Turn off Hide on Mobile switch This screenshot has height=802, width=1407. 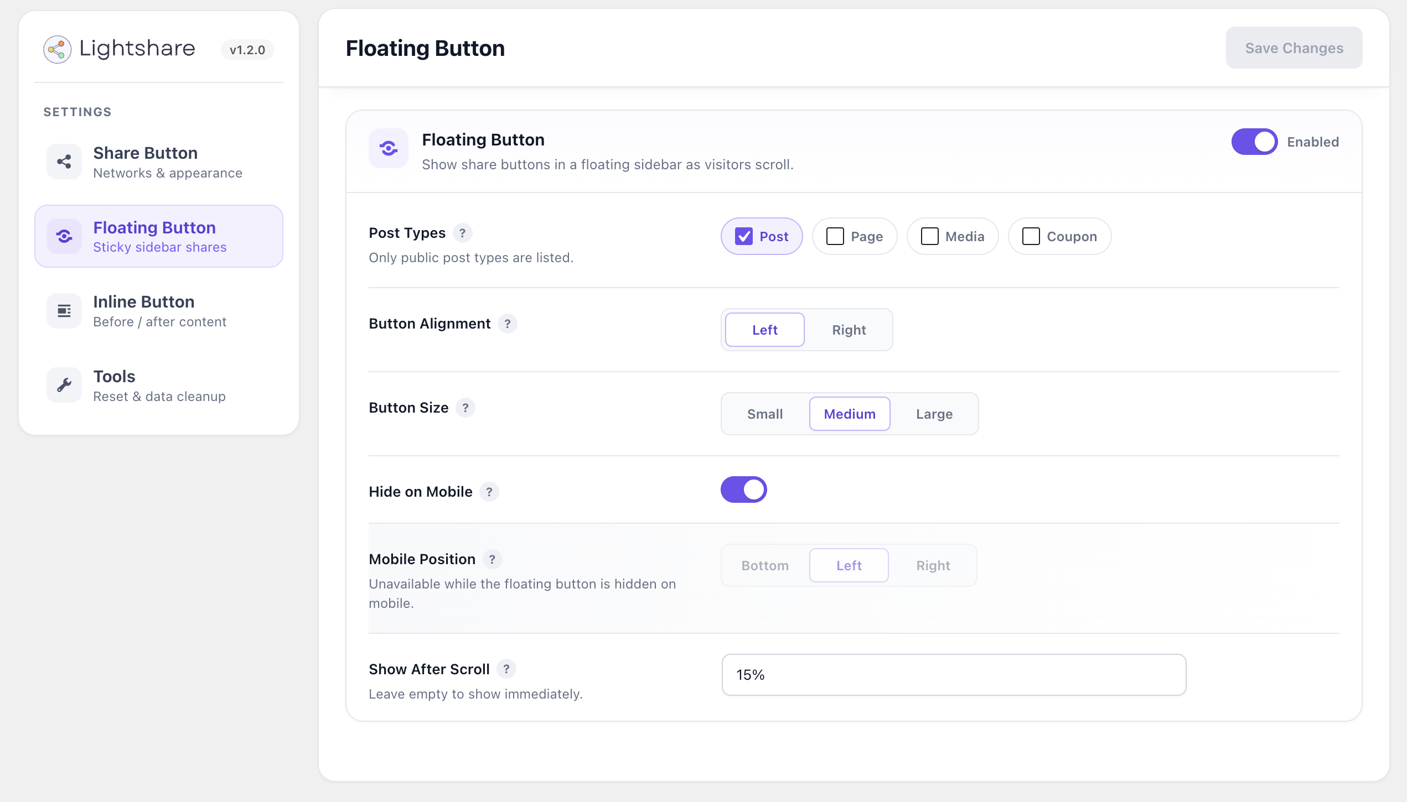click(x=743, y=489)
